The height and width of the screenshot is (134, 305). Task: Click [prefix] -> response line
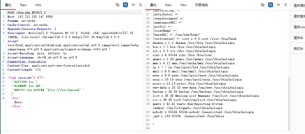point(162,26)
